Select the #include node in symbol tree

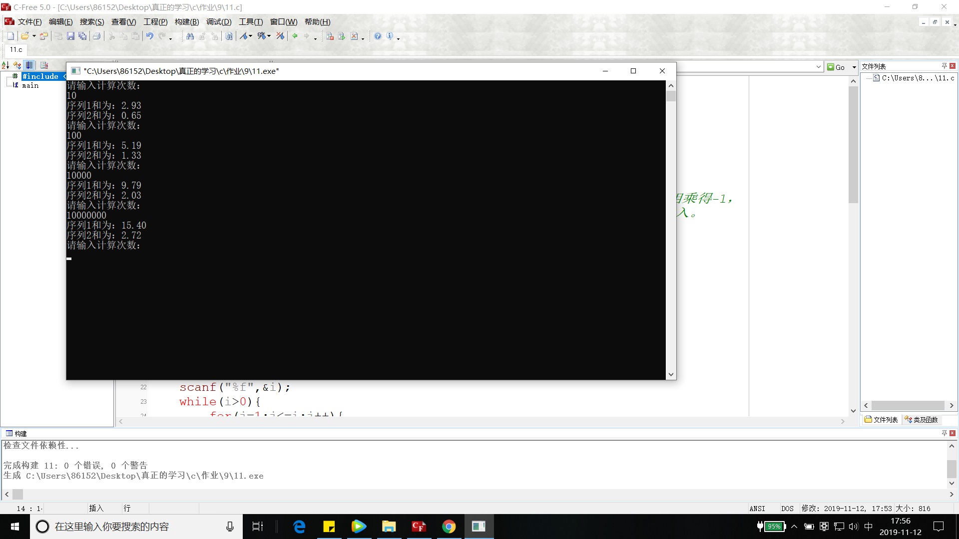tap(40, 76)
